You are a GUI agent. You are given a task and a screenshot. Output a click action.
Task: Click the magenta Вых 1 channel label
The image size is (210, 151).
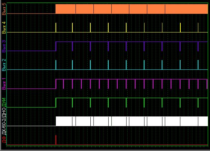point(4,84)
